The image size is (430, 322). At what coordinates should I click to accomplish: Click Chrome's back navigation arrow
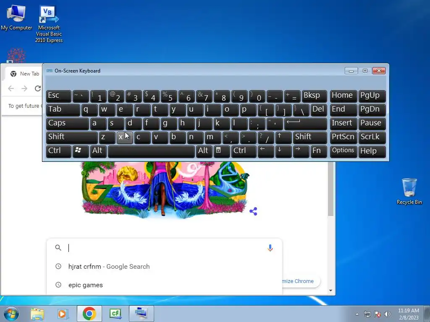tap(11, 88)
